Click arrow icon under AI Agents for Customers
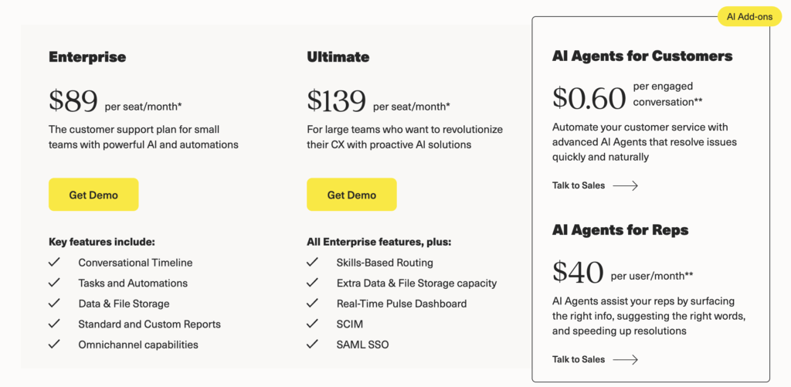Screen dimensions: 791x387 pos(625,185)
